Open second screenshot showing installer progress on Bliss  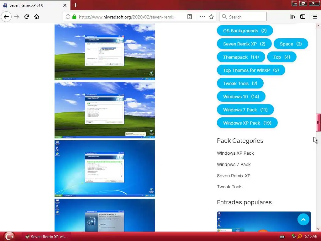pyautogui.click(x=105, y=110)
